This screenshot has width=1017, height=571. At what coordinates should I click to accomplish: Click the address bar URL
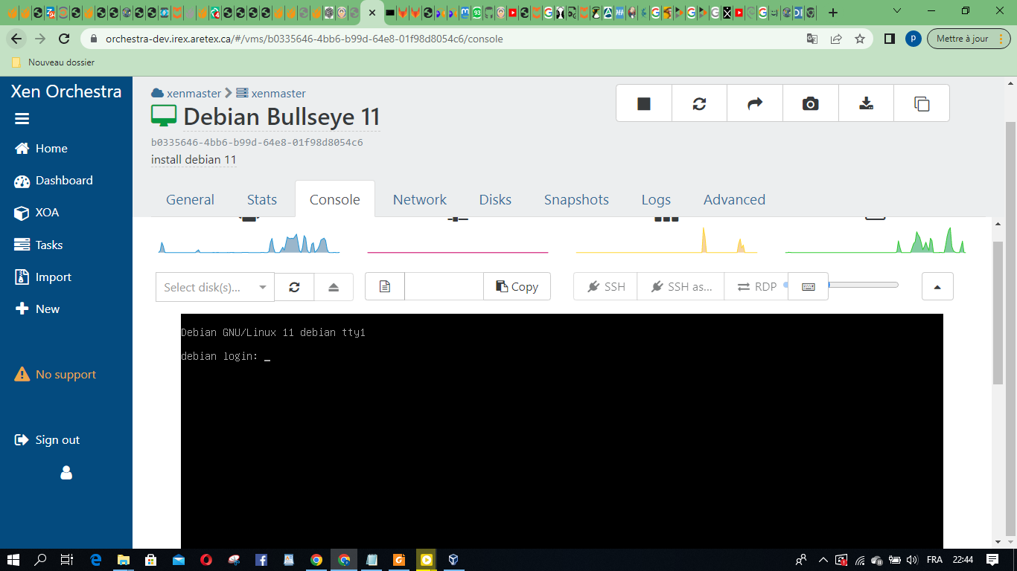(x=304, y=39)
